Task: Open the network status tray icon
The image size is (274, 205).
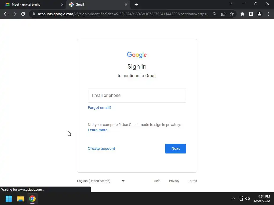Action: click(241, 199)
